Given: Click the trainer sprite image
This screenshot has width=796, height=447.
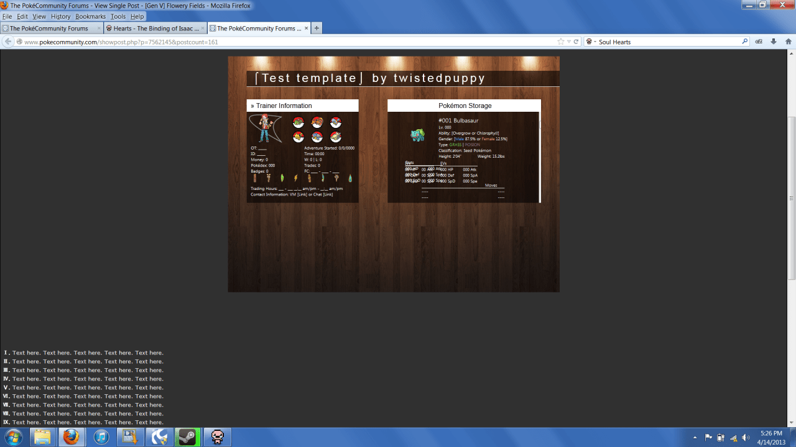Looking at the screenshot, I should pyautogui.click(x=266, y=128).
